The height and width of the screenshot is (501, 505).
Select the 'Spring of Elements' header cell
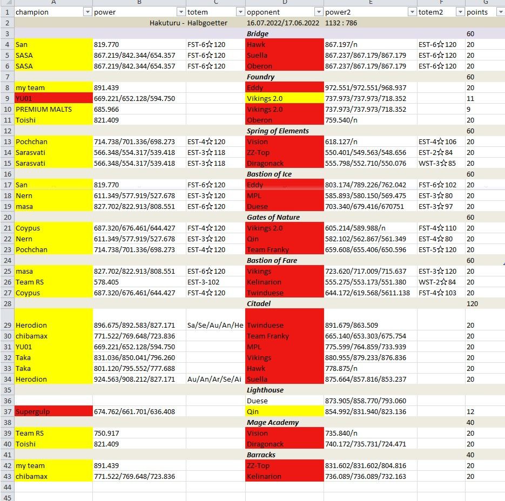[x=285, y=131]
